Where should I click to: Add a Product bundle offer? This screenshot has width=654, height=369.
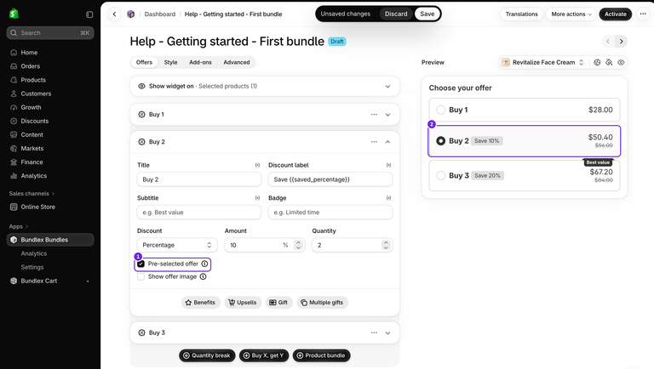321,355
